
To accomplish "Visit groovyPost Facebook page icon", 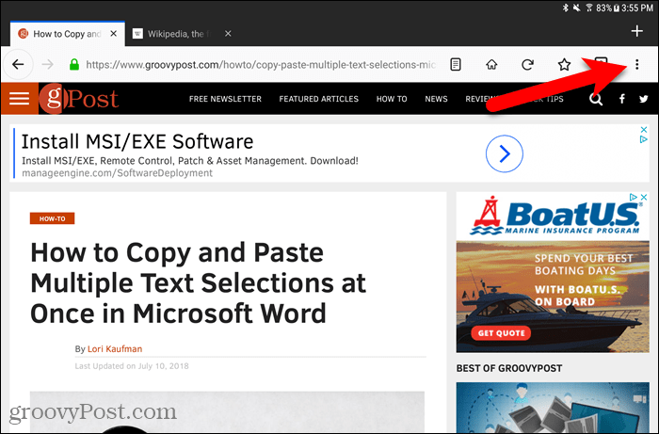I will pos(622,99).
